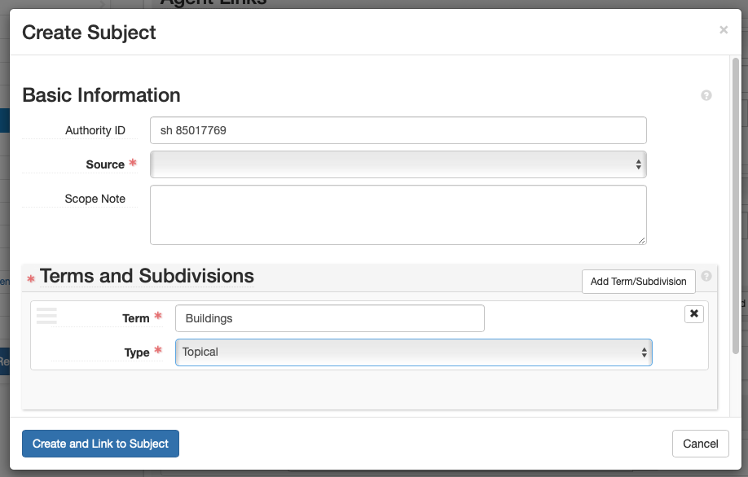
Task: Click the Add Term/Subdivision button
Action: [x=638, y=282]
